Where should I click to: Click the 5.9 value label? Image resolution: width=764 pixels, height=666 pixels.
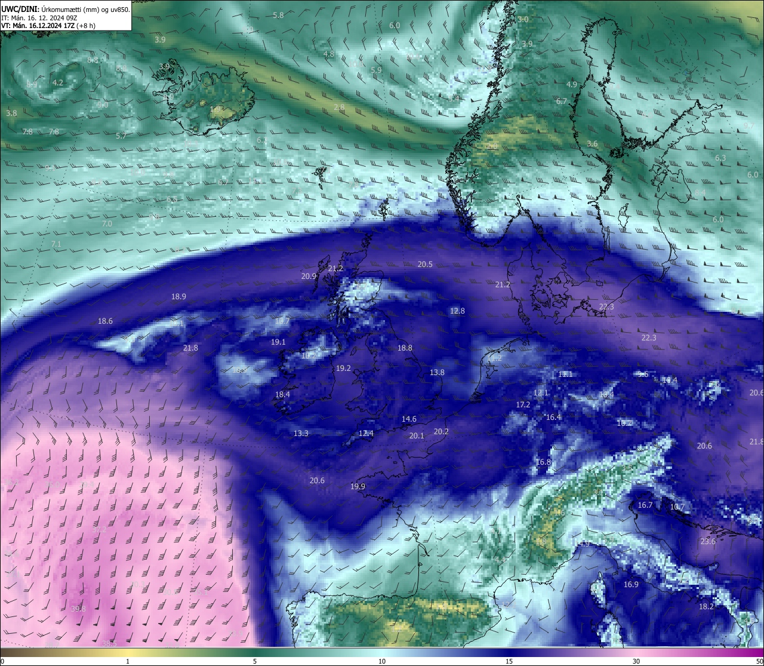pyautogui.click(x=376, y=70)
